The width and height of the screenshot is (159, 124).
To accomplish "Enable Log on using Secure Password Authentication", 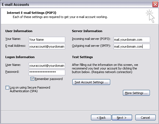I will click(7, 87).
